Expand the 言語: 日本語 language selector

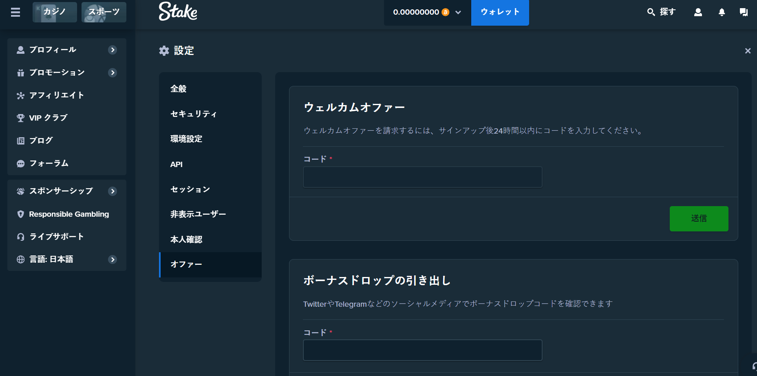113,259
